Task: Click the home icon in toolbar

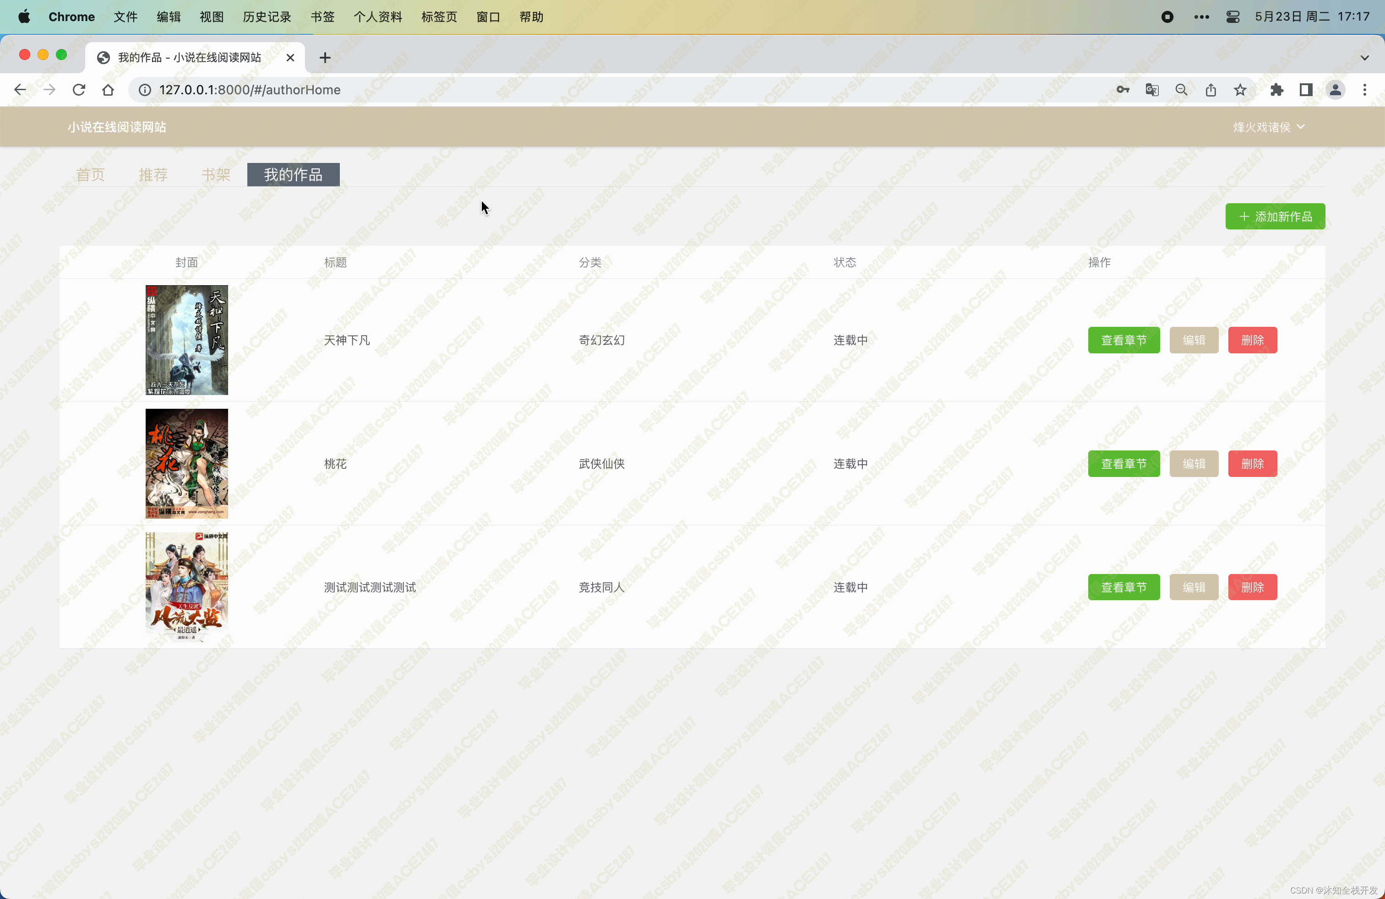Action: [x=108, y=90]
